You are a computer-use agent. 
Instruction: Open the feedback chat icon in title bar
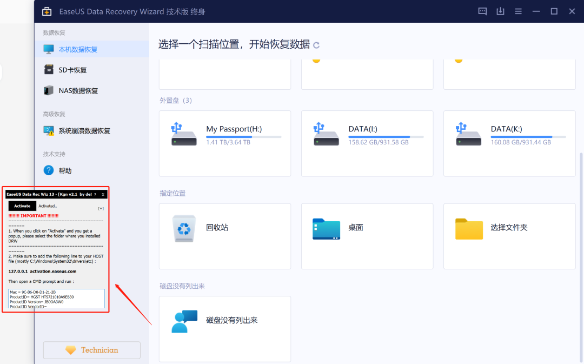[x=482, y=11]
